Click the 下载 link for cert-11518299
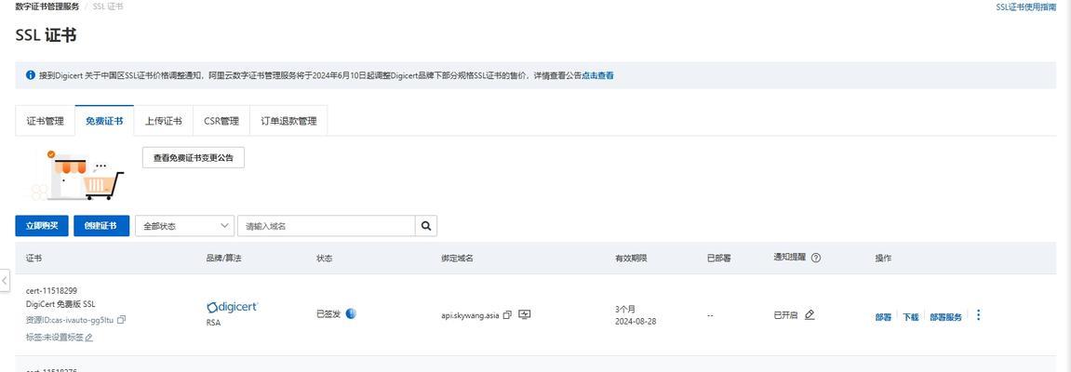This screenshot has width=1071, height=372. [x=910, y=317]
